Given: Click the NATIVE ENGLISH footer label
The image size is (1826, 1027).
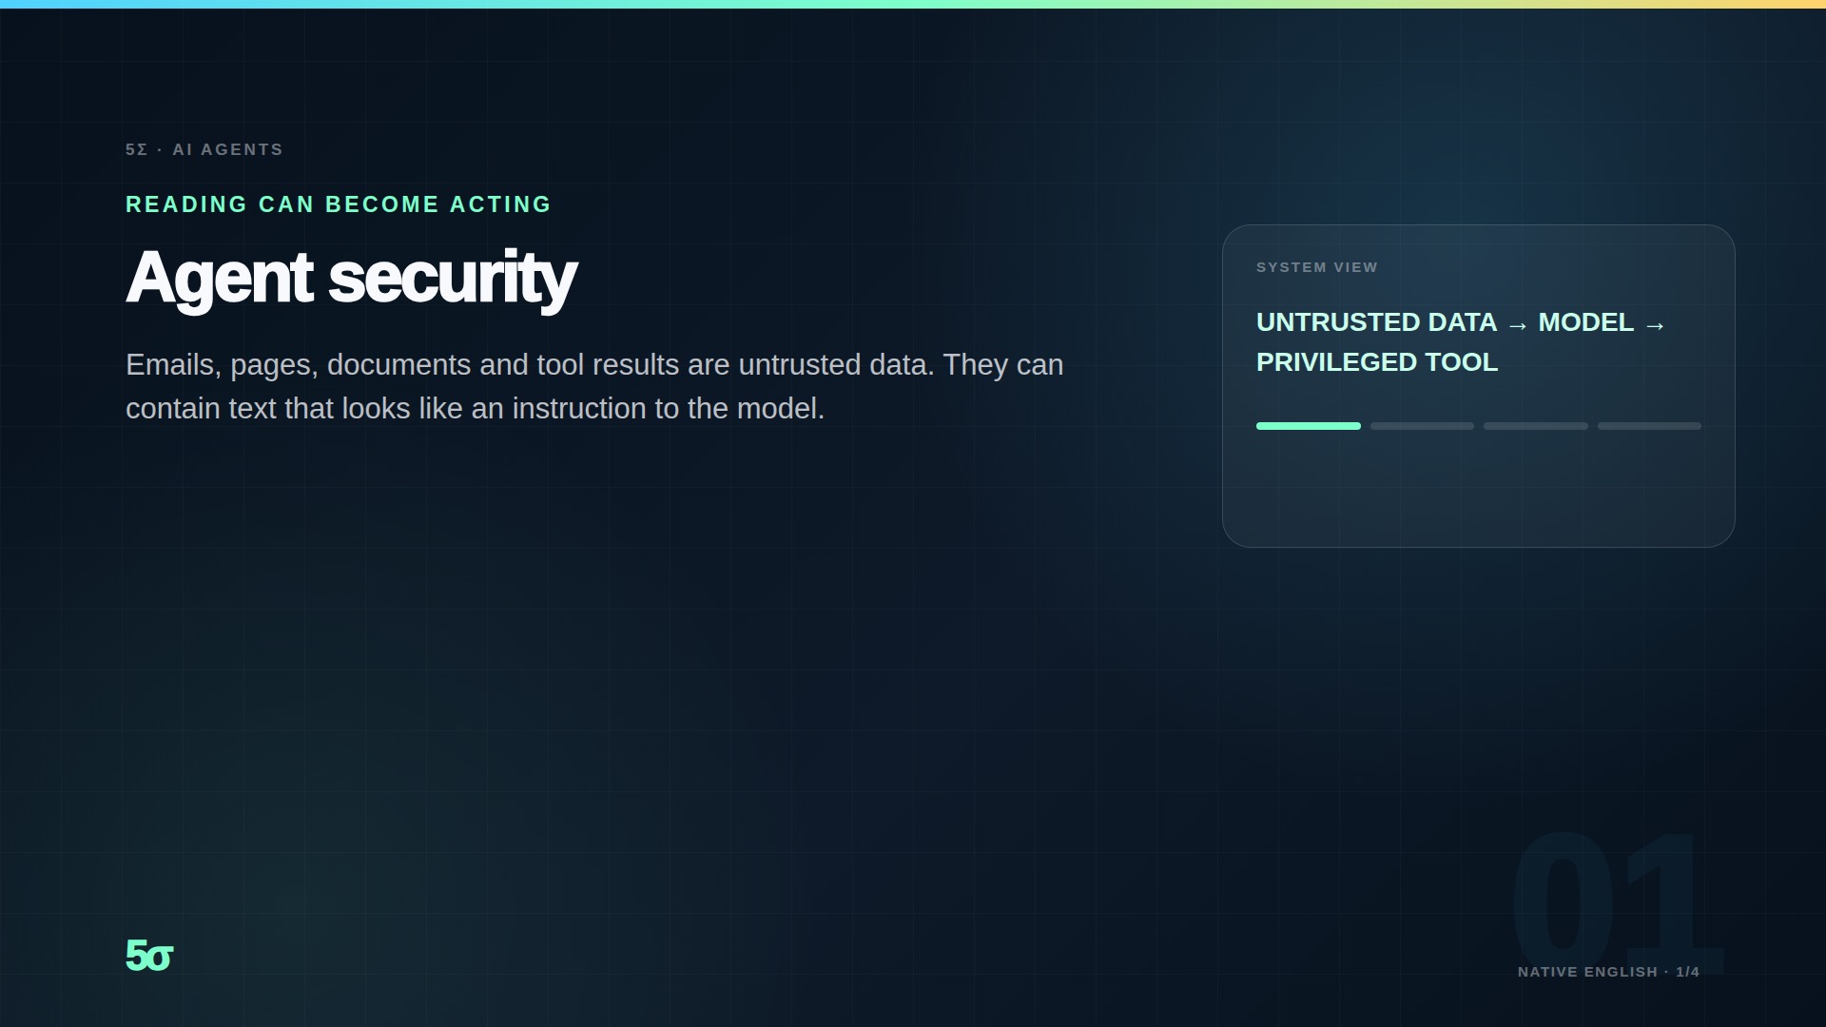Looking at the screenshot, I should click(1587, 972).
